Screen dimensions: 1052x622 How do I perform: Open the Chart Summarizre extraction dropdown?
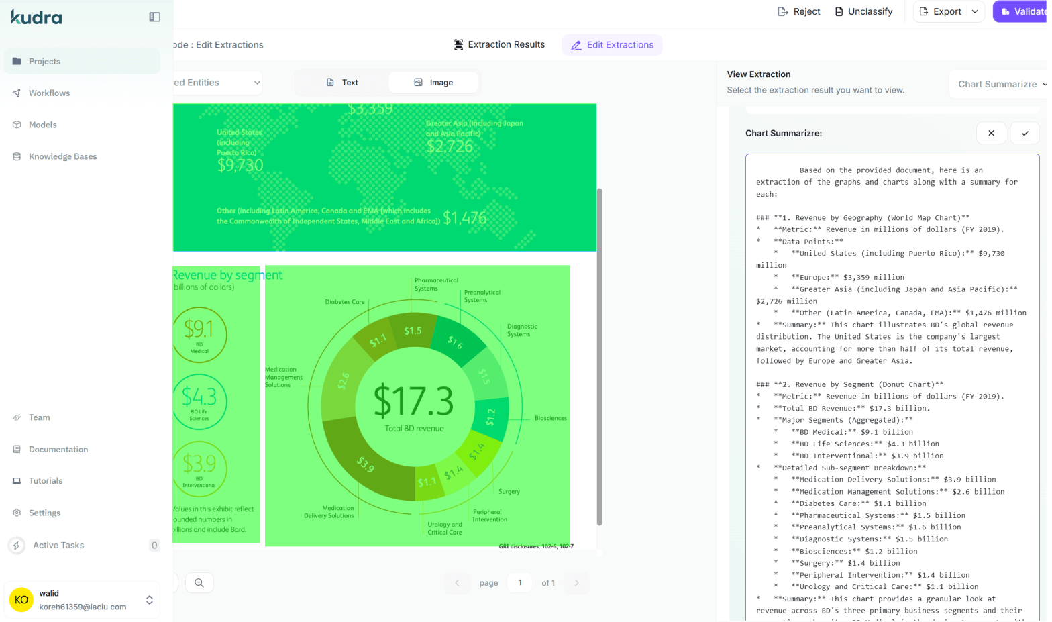(1000, 84)
